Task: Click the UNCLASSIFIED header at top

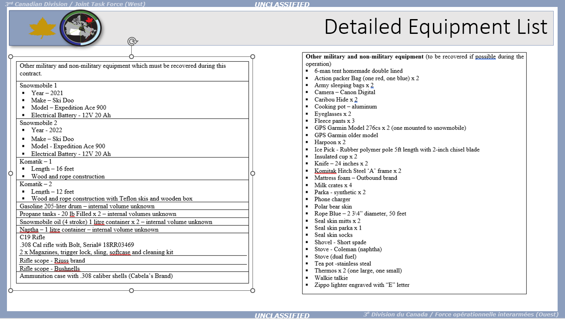Action: pyautogui.click(x=282, y=5)
